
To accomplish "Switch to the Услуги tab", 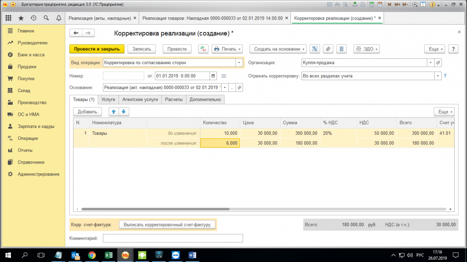I will (108, 99).
